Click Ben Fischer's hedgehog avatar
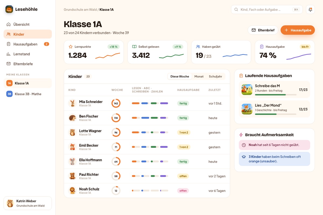Viewport: 323px width, 215px height. point(72,118)
